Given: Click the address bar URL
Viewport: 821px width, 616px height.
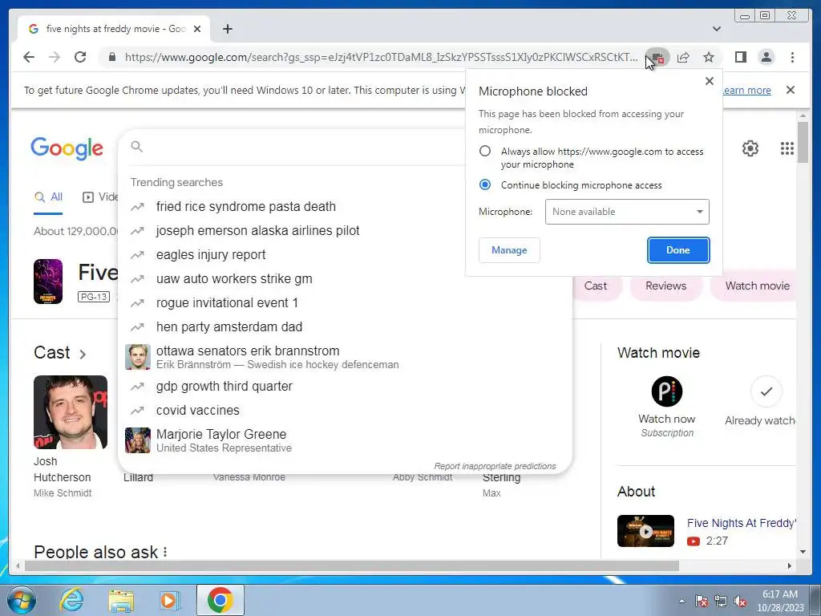Looking at the screenshot, I should pos(381,57).
